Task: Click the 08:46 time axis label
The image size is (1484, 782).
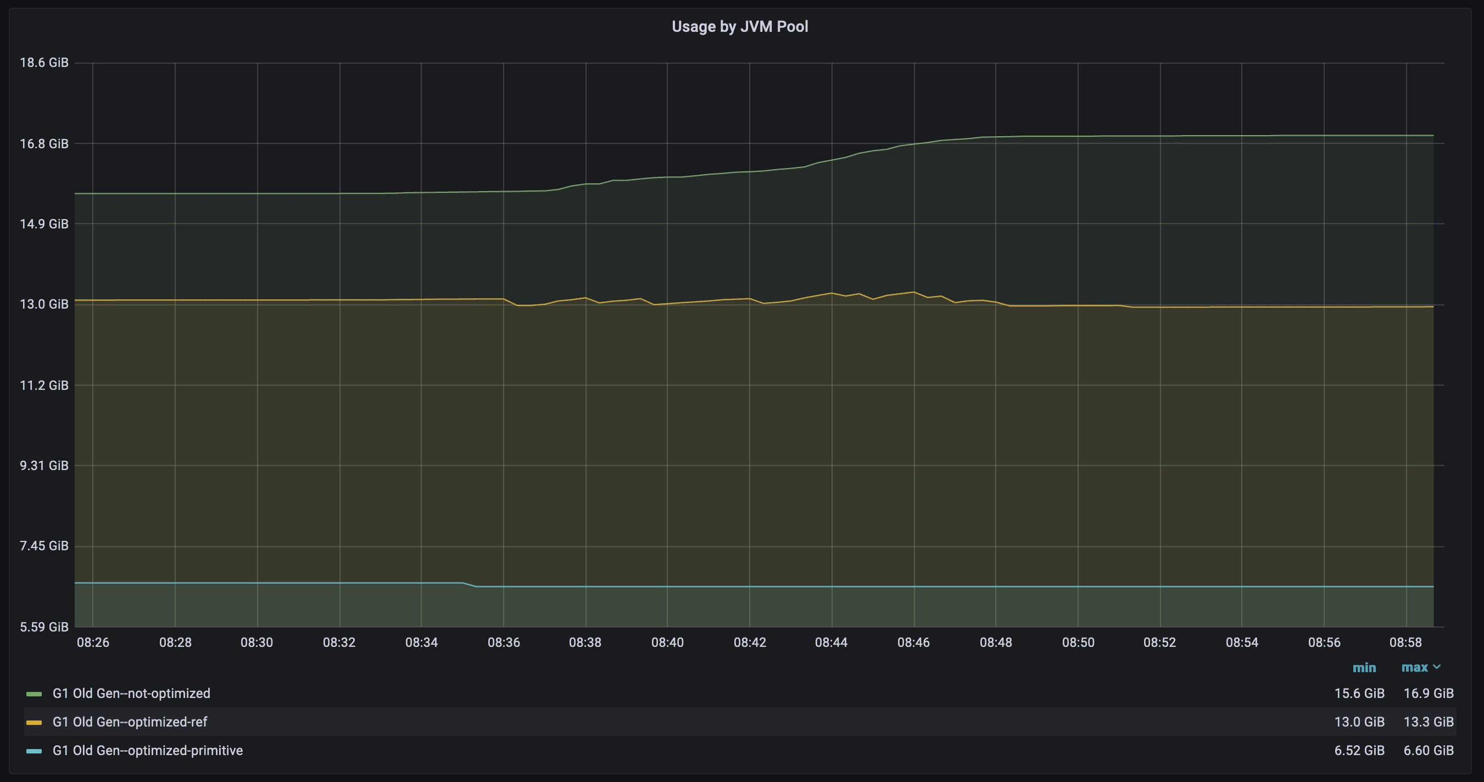Action: [913, 643]
